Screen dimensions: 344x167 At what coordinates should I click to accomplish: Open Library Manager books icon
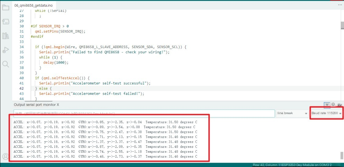(x=5, y=36)
